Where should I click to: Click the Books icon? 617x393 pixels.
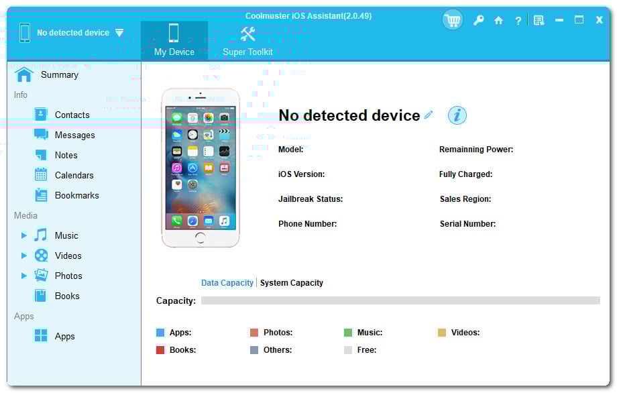tap(40, 296)
